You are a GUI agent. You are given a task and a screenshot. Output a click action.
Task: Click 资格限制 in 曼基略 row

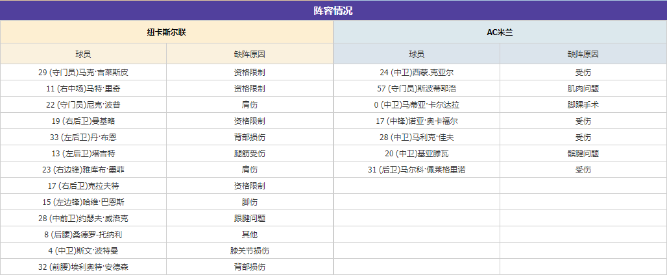(250, 121)
